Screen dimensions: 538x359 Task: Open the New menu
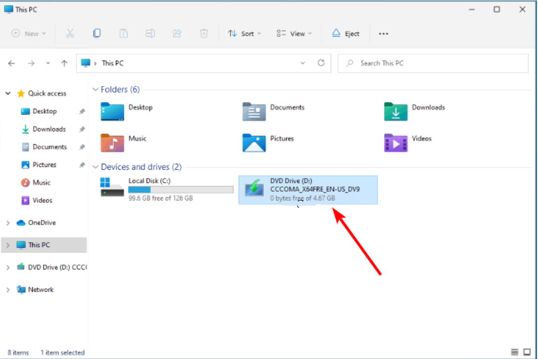coord(28,33)
